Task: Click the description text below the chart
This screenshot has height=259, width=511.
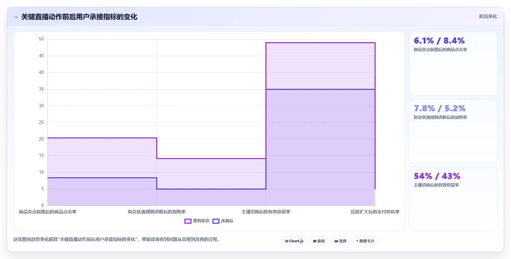Action: pos(116,239)
